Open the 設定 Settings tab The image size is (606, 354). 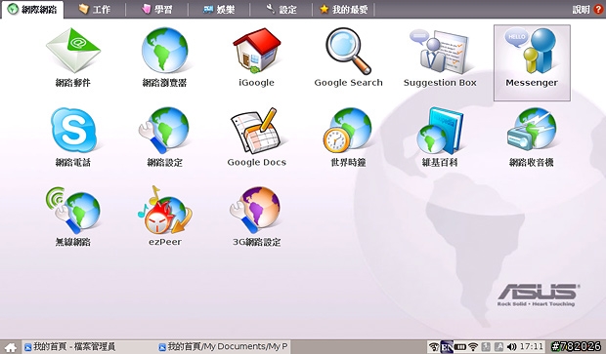(x=281, y=9)
